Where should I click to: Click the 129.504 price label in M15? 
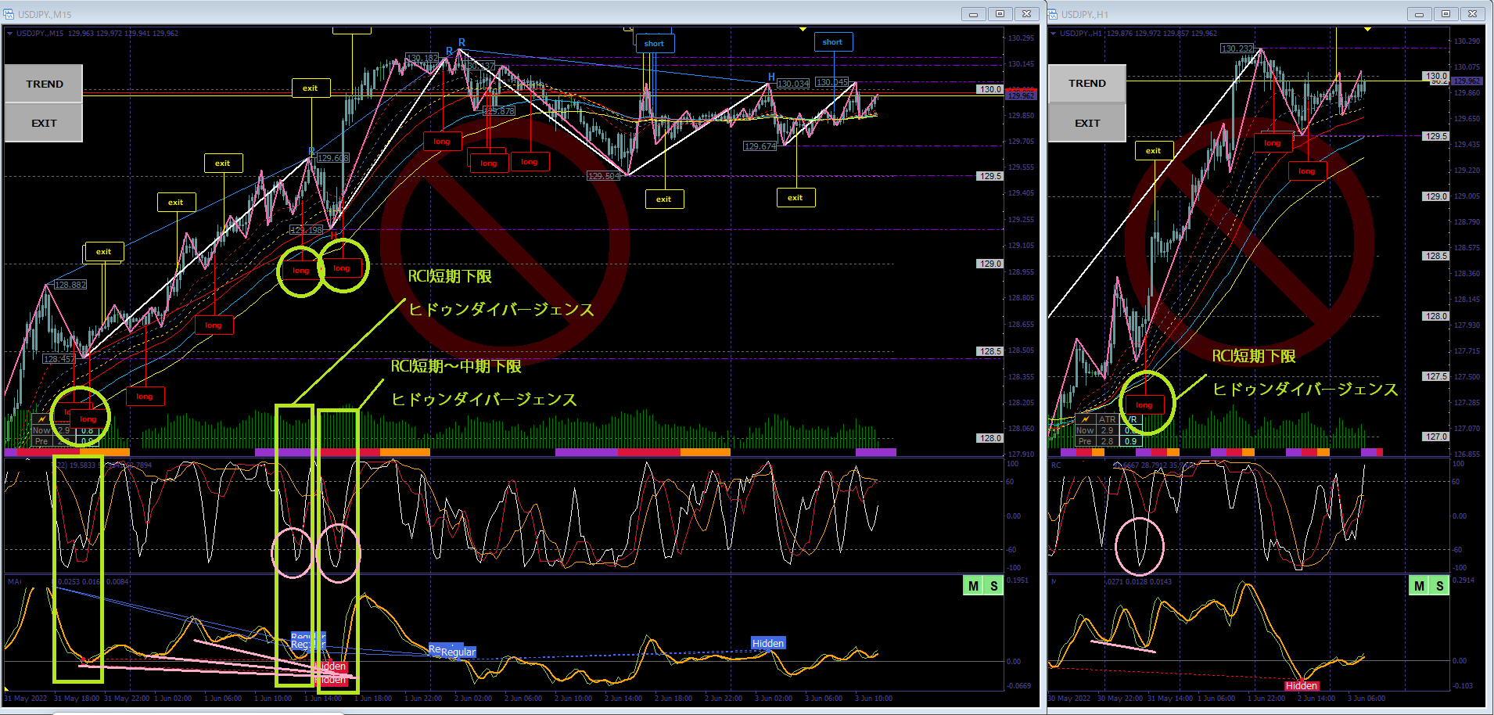point(604,176)
